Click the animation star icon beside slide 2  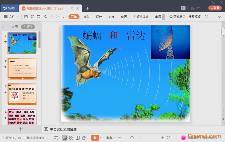point(5,67)
